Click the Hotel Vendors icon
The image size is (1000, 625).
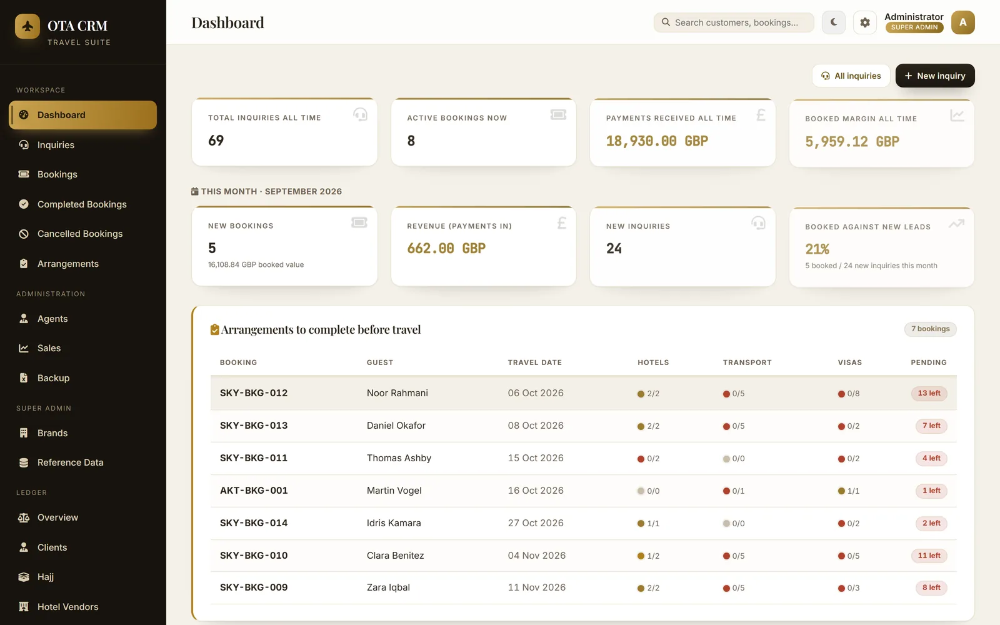point(24,607)
